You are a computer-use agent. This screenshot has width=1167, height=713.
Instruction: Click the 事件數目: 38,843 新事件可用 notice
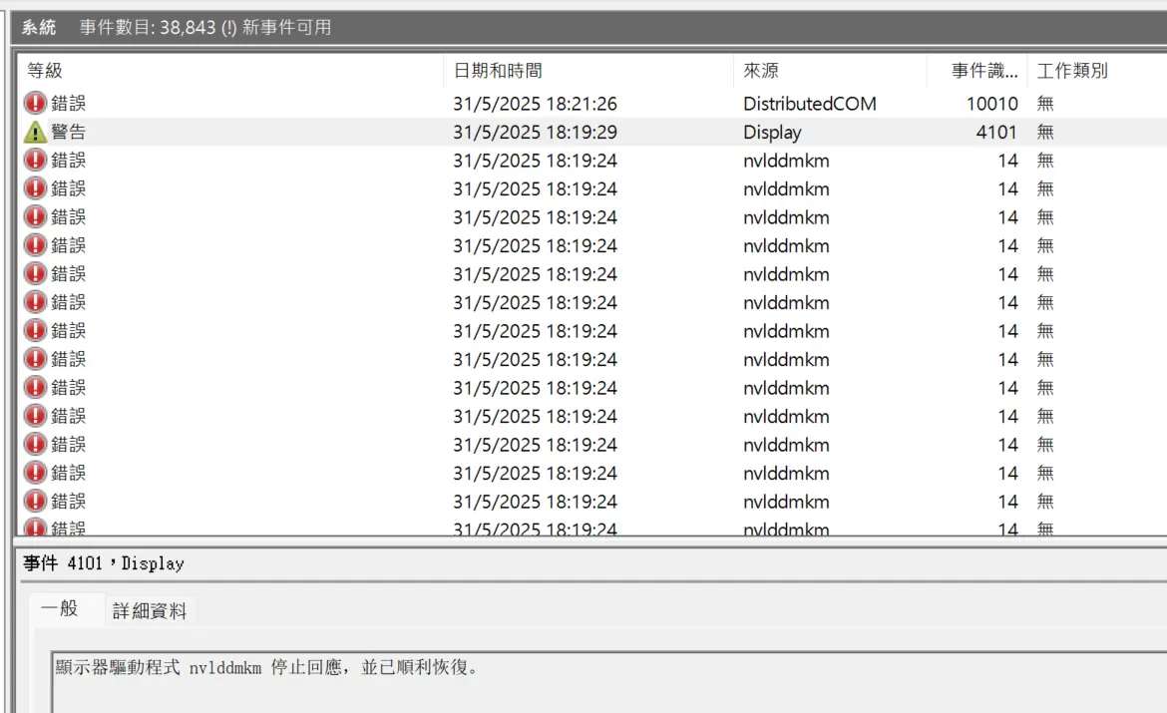pos(205,28)
